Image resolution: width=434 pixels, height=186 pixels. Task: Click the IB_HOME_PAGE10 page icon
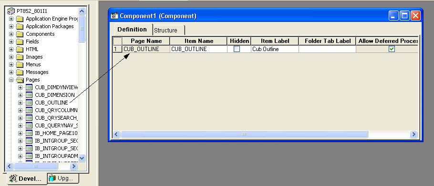point(29,133)
